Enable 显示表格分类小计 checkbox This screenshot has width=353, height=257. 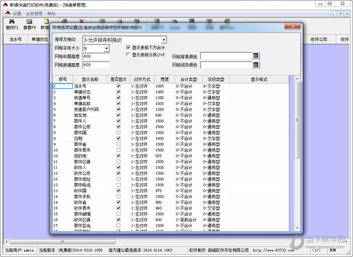[128, 55]
